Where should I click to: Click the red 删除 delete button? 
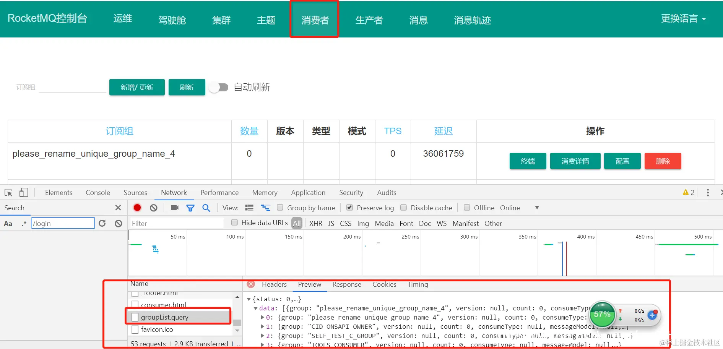click(663, 161)
